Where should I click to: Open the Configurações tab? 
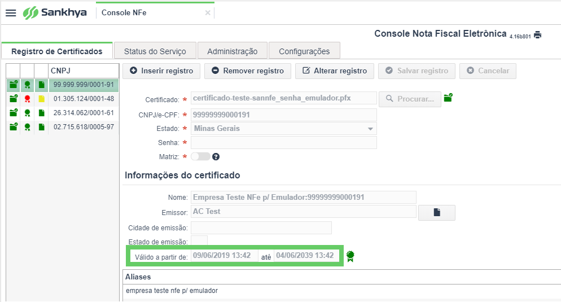304,51
